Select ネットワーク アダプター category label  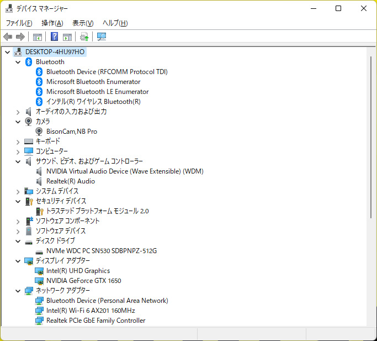click(x=63, y=290)
